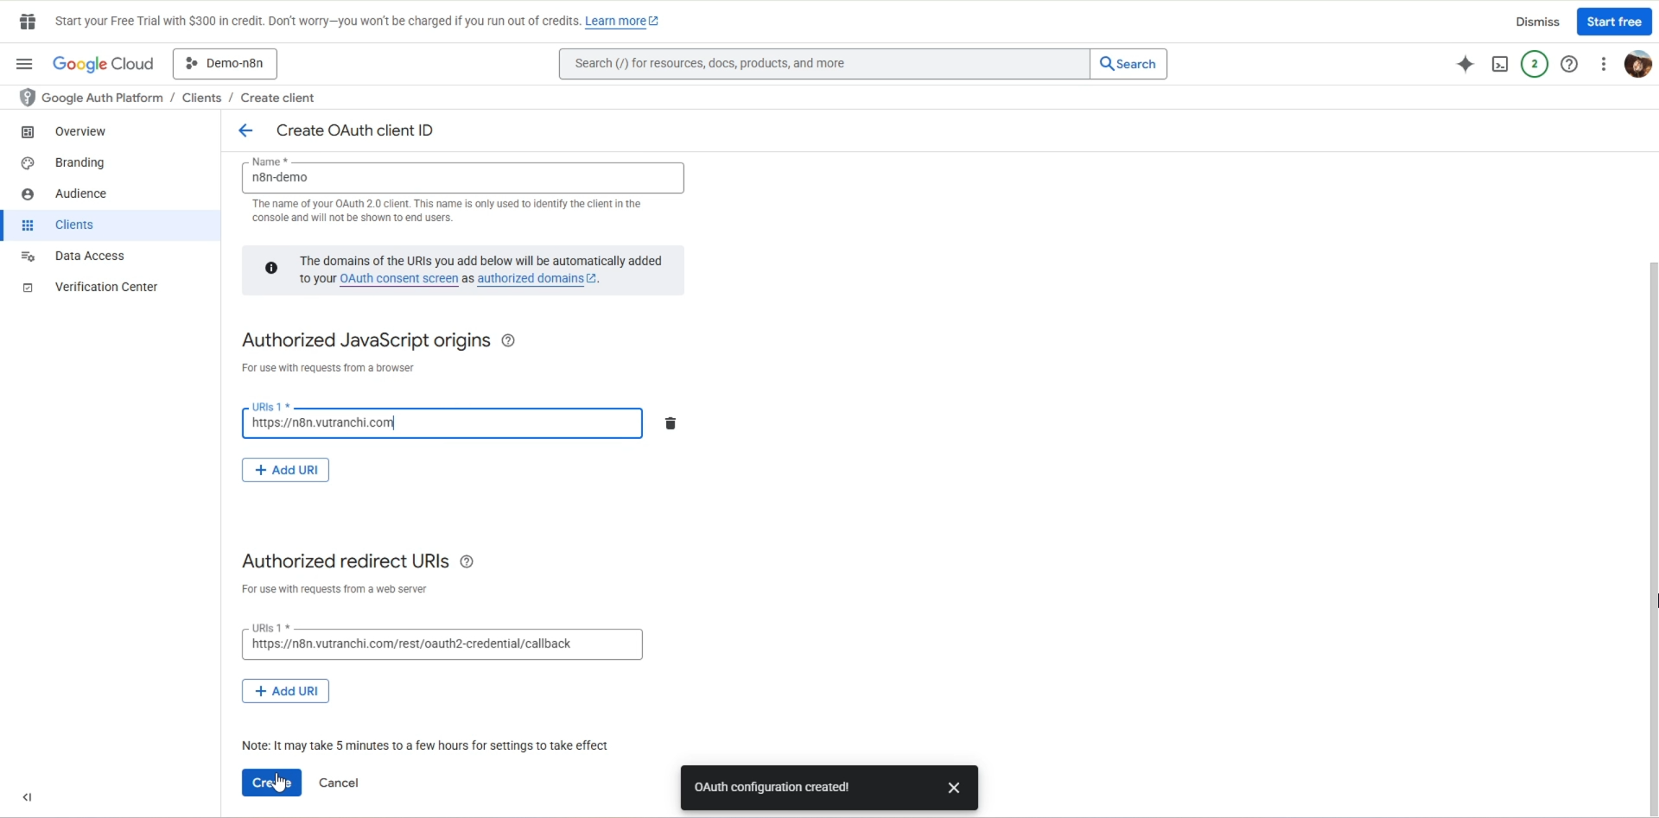Add URI under redirect URIs
Viewport: 1659px width, 818px height.
point(285,691)
